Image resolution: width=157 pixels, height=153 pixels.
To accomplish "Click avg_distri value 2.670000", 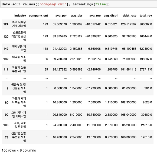I will (111, 125).
